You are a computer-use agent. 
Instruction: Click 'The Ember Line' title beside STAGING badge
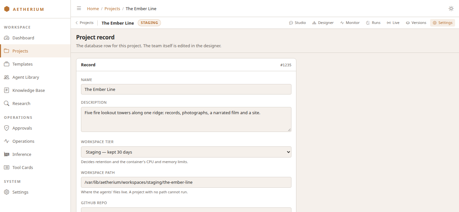(x=118, y=23)
